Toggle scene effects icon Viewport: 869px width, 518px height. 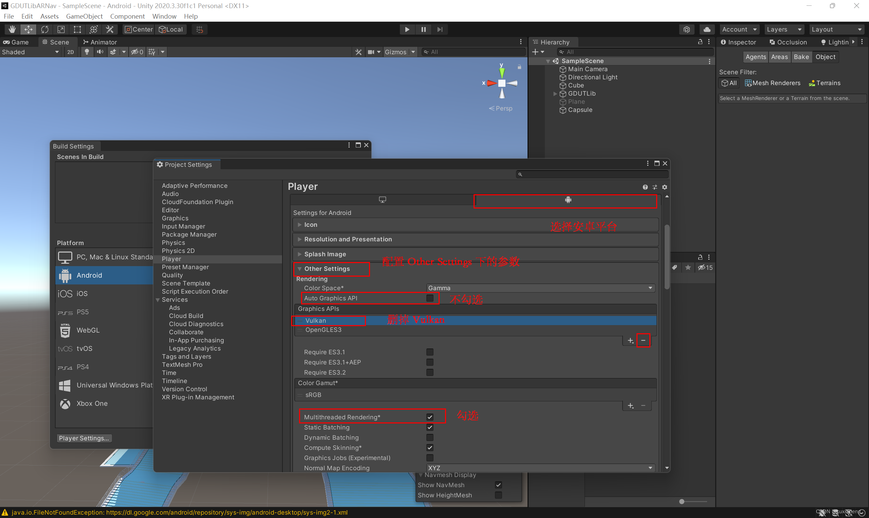pyautogui.click(x=113, y=52)
